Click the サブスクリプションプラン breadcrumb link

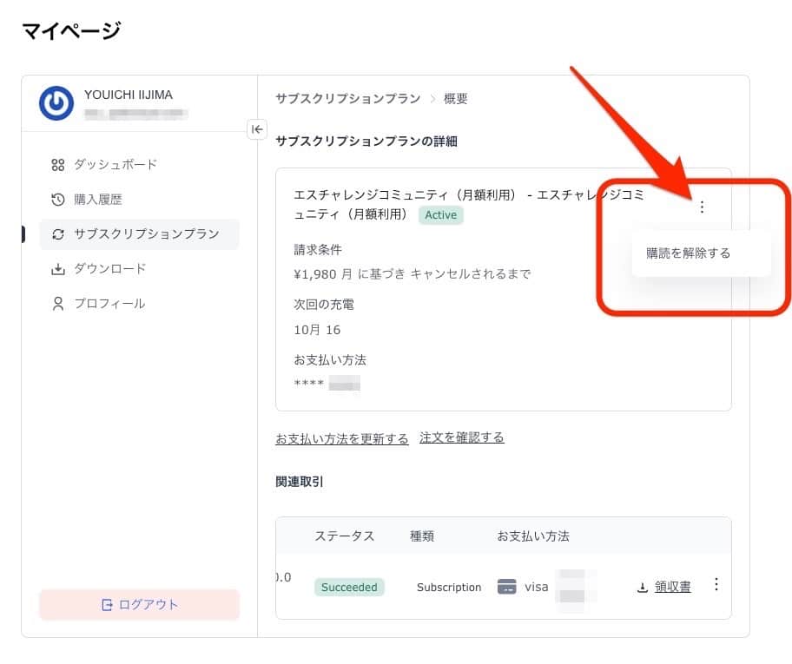pyautogui.click(x=348, y=98)
